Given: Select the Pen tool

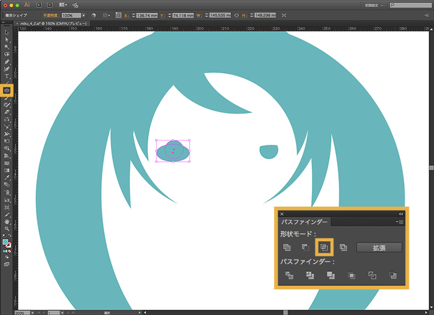Looking at the screenshot, I should coord(7,62).
